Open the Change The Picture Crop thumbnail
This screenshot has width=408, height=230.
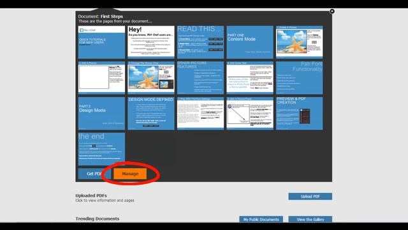point(151,78)
